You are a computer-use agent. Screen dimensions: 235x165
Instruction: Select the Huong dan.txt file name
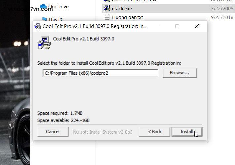pyautogui.click(x=128, y=17)
